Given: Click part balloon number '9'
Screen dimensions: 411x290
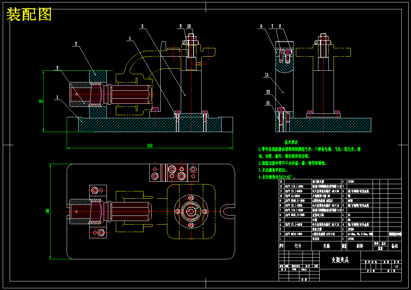Looking at the screenshot, I should coord(180,26).
